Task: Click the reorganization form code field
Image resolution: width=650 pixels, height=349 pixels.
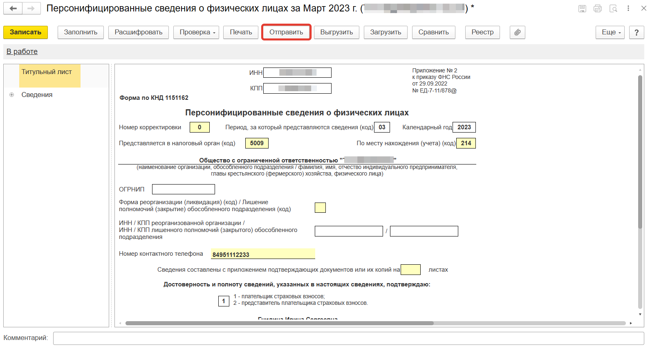Action: pyautogui.click(x=320, y=207)
